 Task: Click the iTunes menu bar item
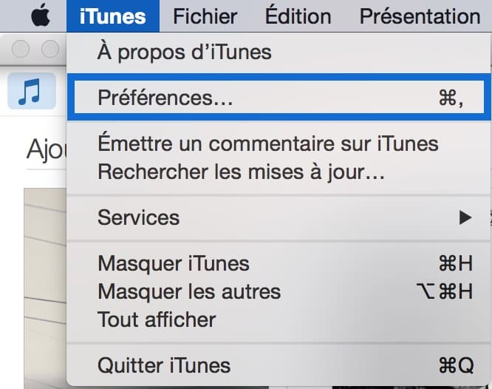click(x=113, y=16)
